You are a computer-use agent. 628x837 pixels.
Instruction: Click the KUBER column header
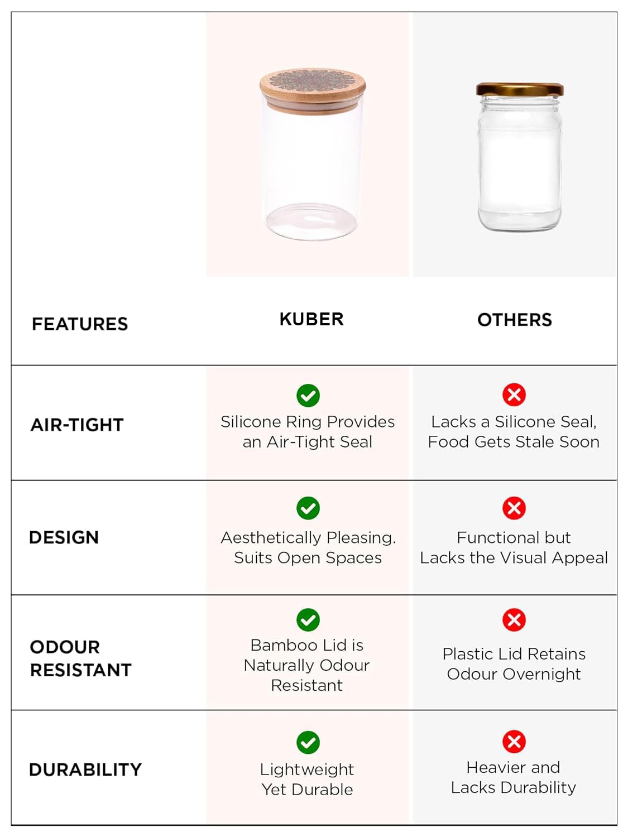(x=311, y=319)
